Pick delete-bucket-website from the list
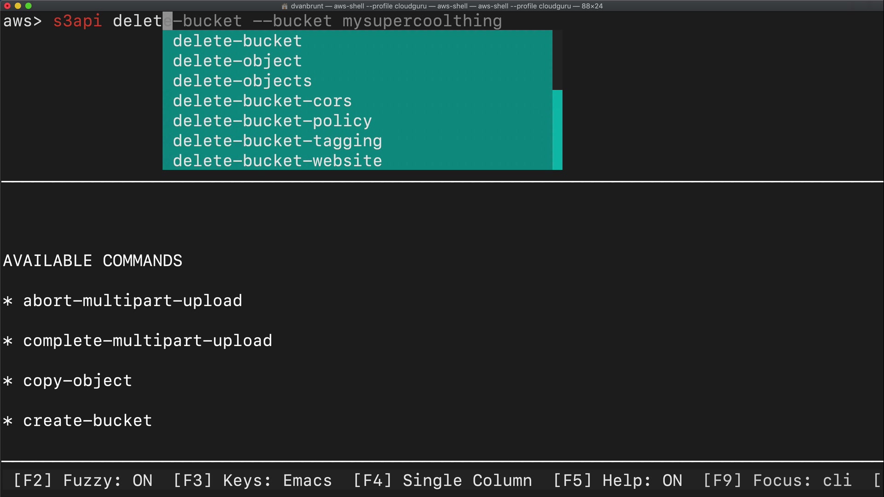Screen dimensions: 884x497 pyautogui.click(x=278, y=161)
